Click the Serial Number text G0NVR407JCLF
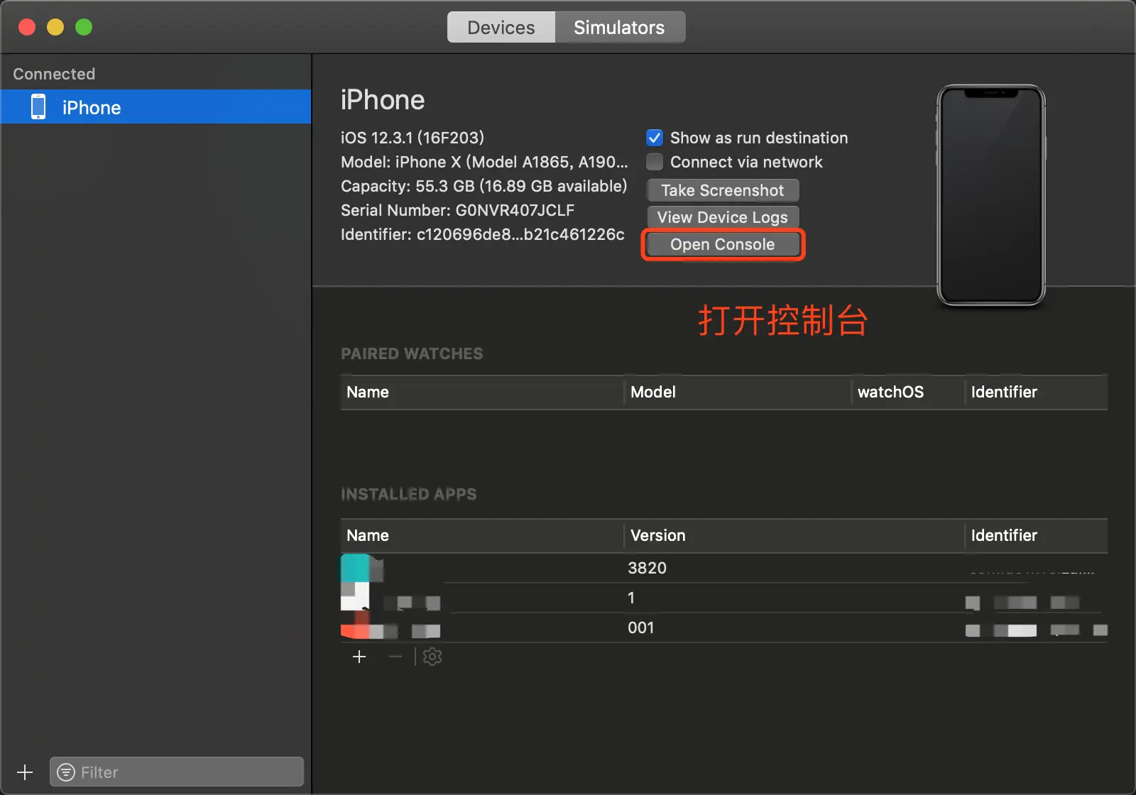This screenshot has width=1136, height=795. pyautogui.click(x=515, y=210)
